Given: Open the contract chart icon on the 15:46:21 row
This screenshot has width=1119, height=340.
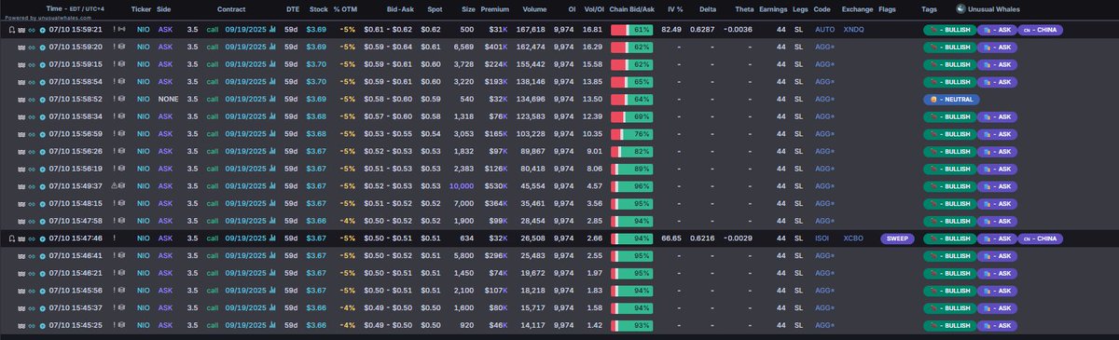Looking at the screenshot, I should (x=272, y=273).
